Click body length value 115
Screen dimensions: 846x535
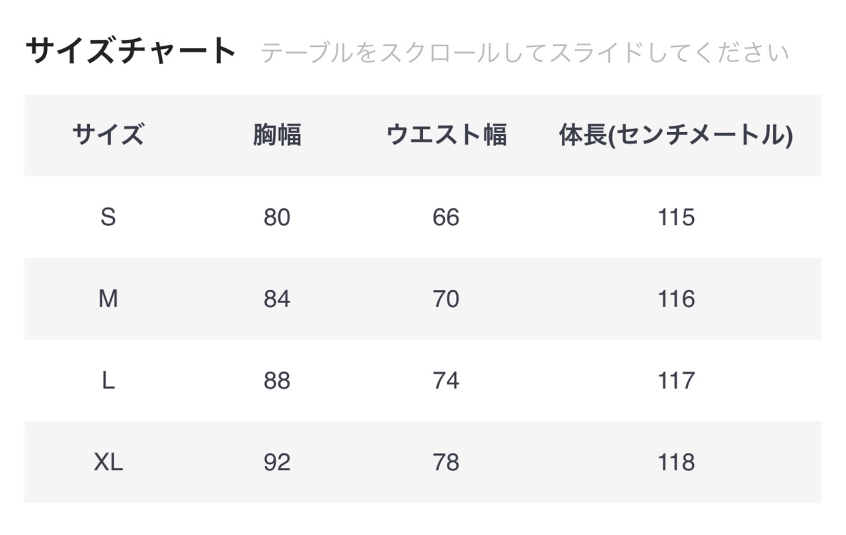coord(676,217)
